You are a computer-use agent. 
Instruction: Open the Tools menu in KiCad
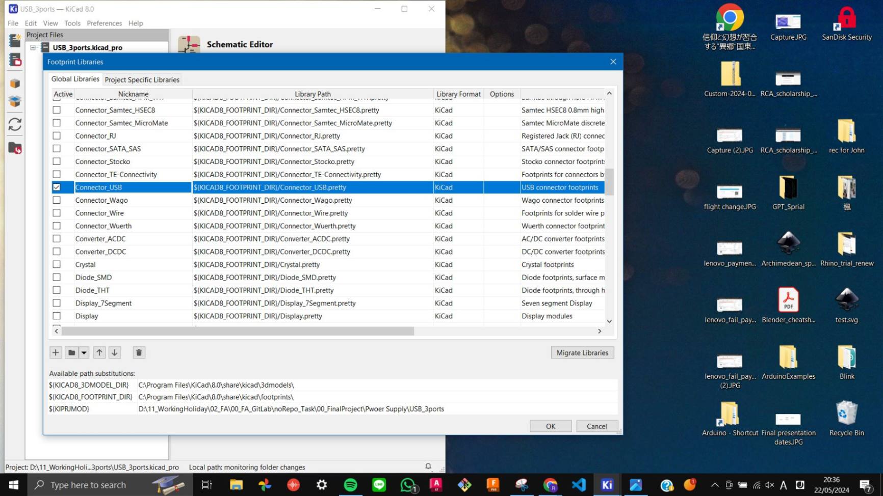(x=72, y=23)
